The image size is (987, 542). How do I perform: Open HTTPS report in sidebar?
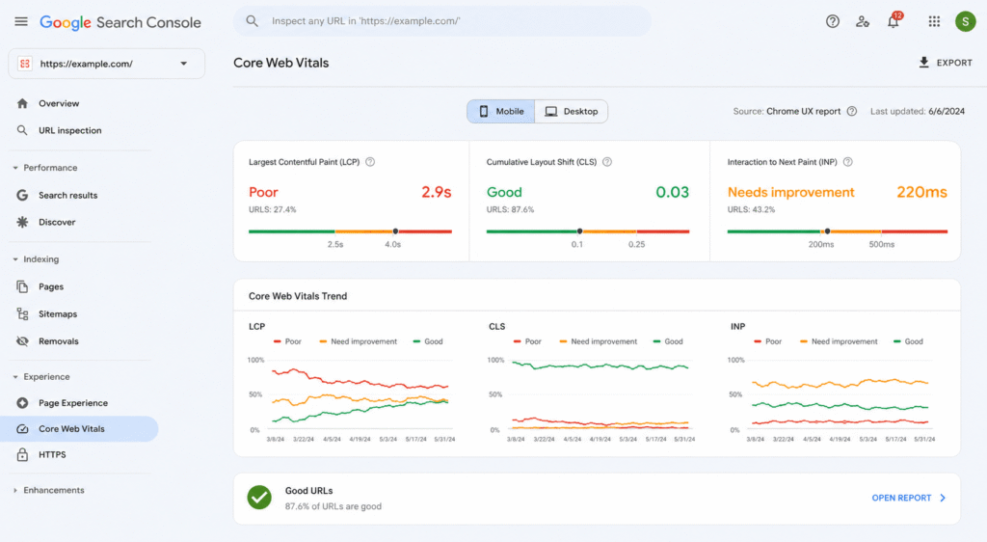click(x=52, y=454)
